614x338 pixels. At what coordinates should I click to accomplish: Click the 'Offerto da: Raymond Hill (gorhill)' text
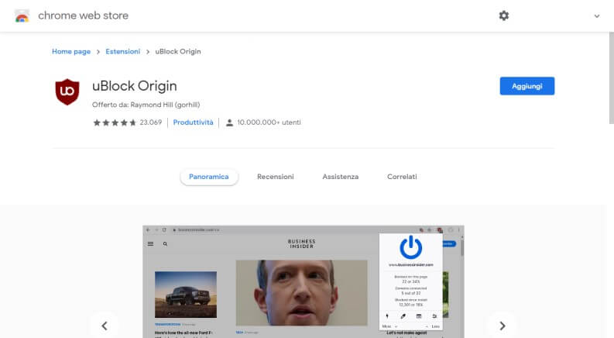[x=146, y=105]
